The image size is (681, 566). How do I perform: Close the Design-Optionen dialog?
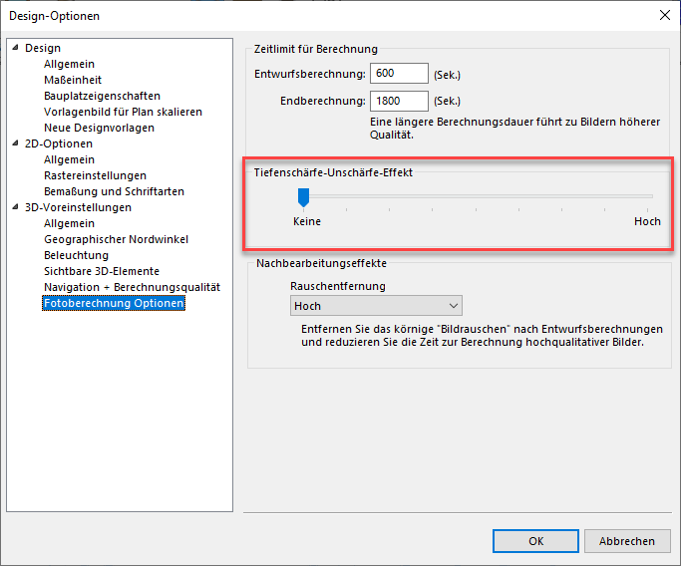(x=664, y=15)
